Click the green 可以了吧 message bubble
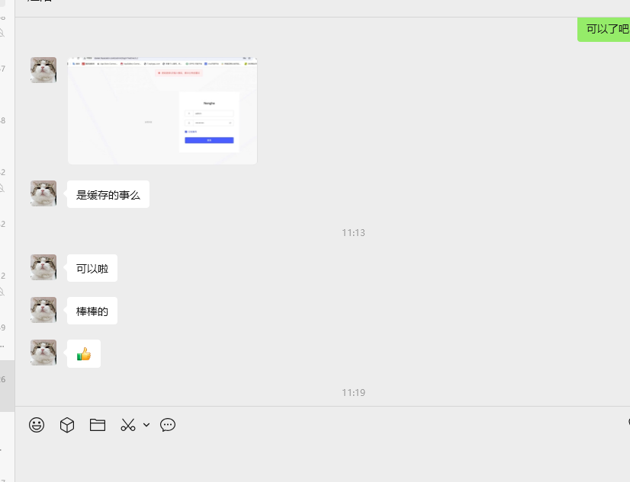The width and height of the screenshot is (630, 482). pos(605,29)
